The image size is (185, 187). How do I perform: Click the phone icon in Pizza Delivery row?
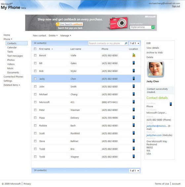coord(134,117)
